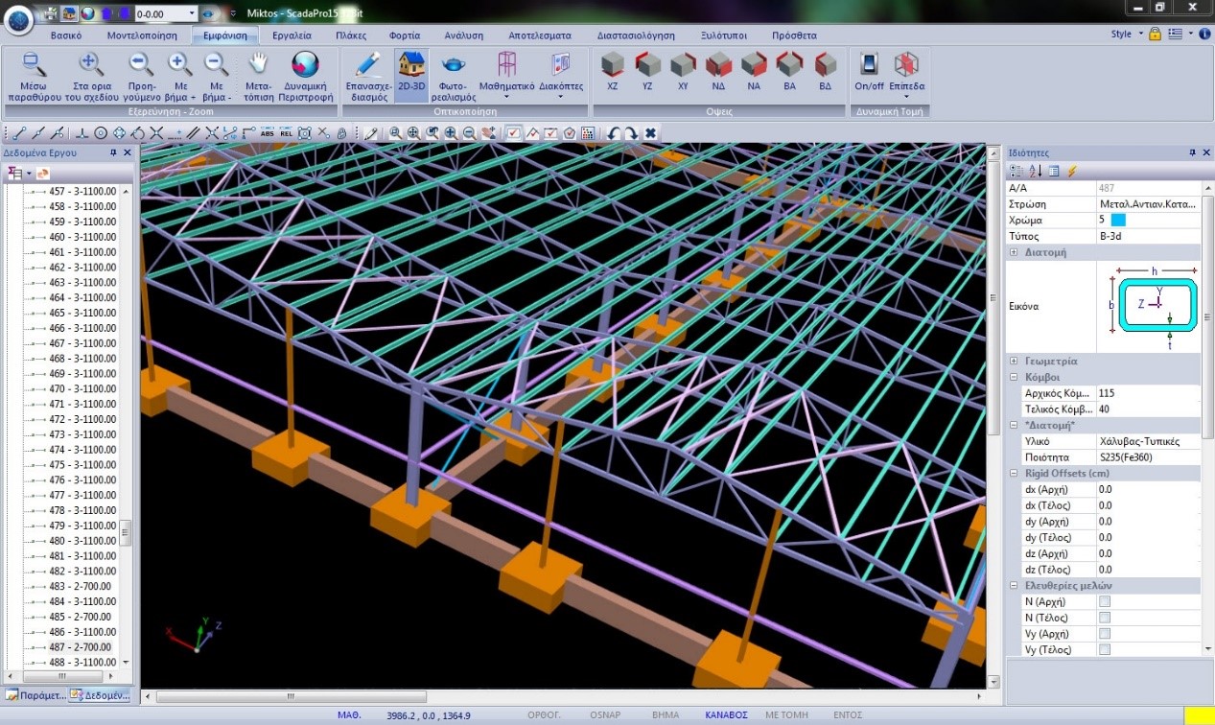The image size is (1215, 725).
Task: Open the Διαστασιολόγηση ribbon tab
Action: 638,35
